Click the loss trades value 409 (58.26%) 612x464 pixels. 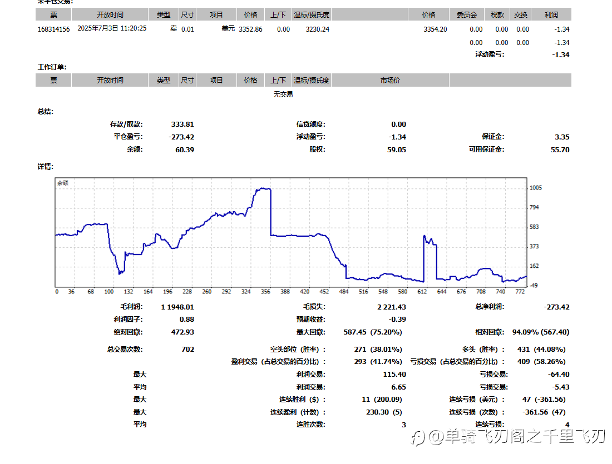click(541, 362)
